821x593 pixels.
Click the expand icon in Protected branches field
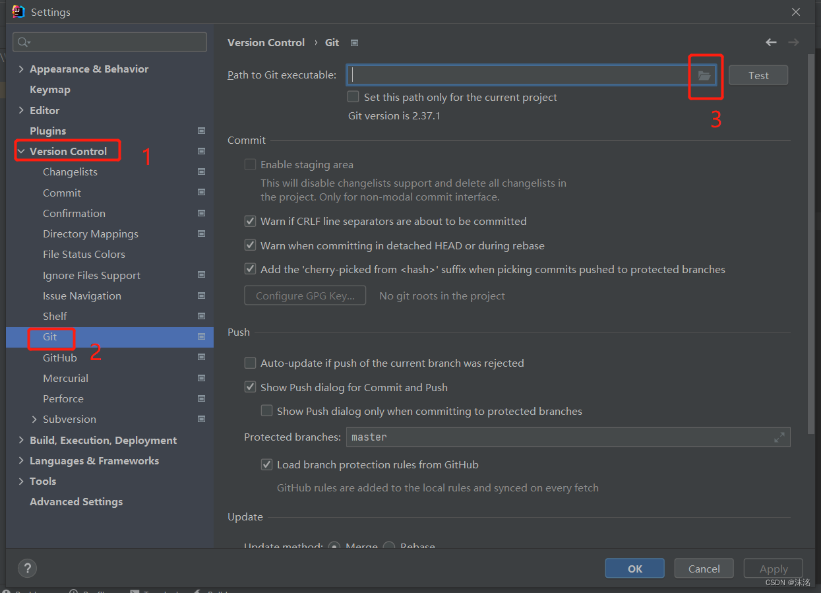[x=779, y=437]
